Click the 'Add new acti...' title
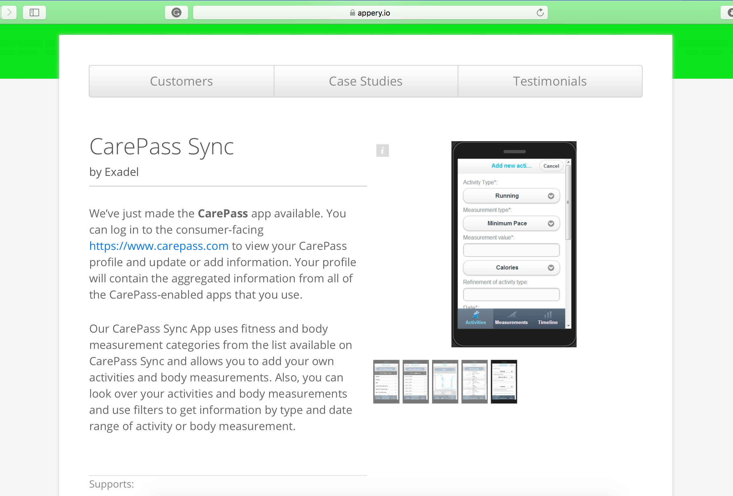Image resolution: width=733 pixels, height=496 pixels. point(511,166)
